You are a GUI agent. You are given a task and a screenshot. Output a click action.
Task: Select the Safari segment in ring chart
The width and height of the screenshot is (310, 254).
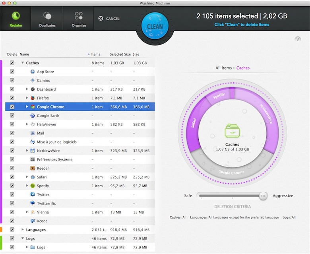coord(194,123)
